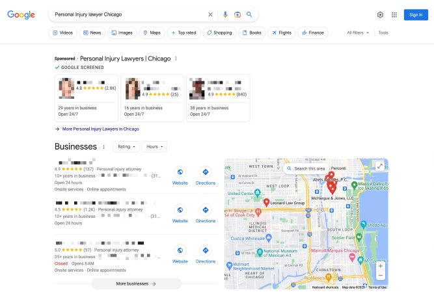Click the More businesses button
Screen dimensions: 434x299
(136, 283)
